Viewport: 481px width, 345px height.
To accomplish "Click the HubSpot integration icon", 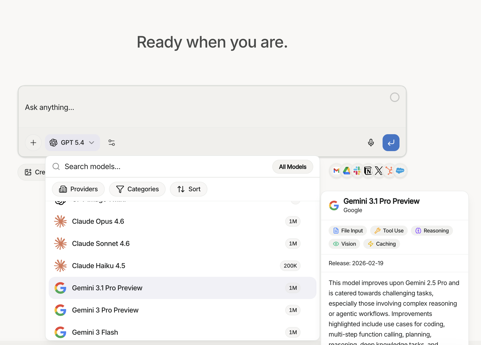I will tap(389, 171).
